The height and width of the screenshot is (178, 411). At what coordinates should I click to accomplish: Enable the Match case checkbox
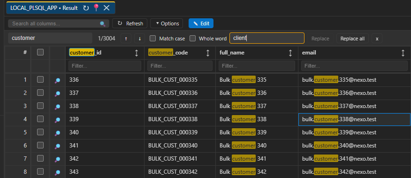click(152, 39)
